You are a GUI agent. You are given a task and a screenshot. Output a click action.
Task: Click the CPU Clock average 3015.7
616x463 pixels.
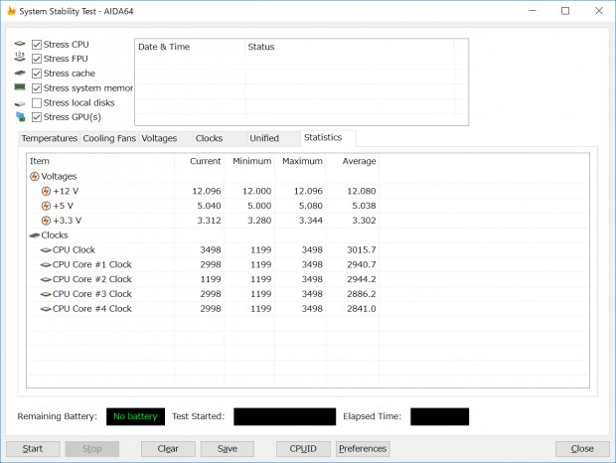(x=362, y=250)
